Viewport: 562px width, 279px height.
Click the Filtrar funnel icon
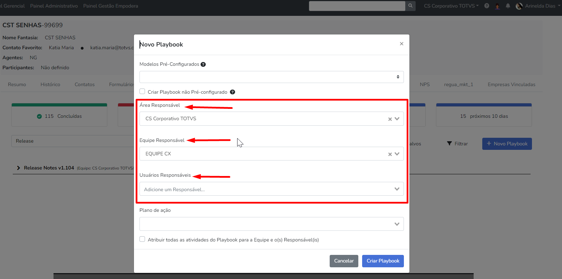point(449,144)
